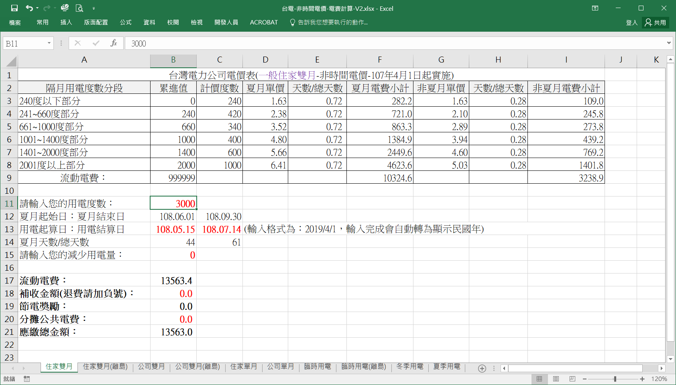Select the 流動電費 result 13563.4 cell

[x=173, y=280]
